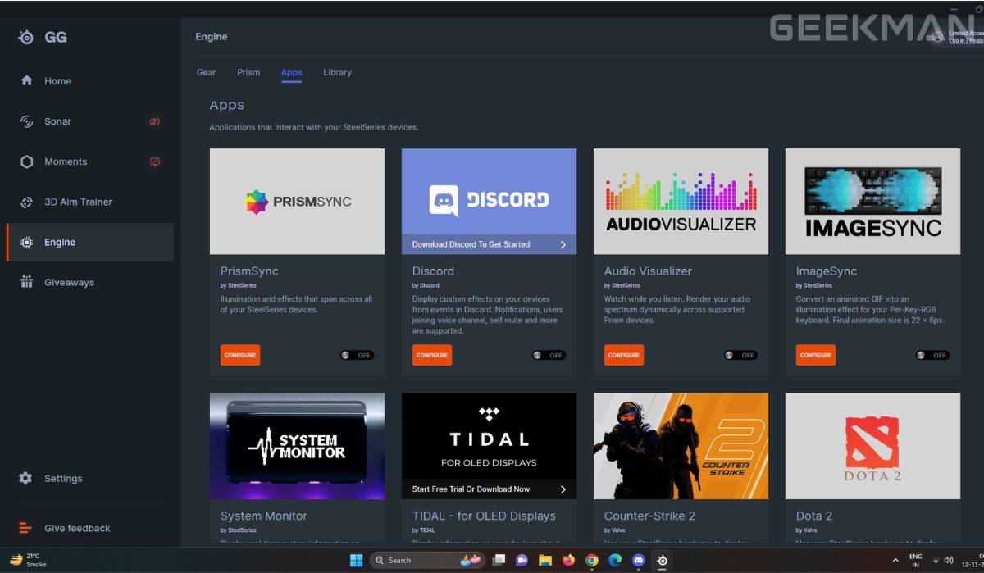
Task: Open the Library tab
Action: (x=337, y=72)
